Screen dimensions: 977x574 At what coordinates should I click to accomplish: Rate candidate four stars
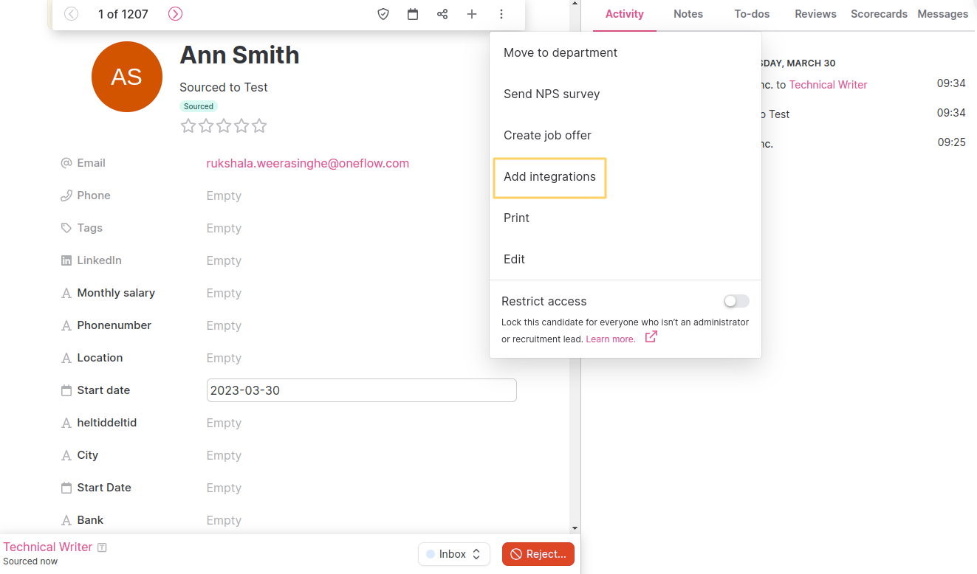pos(241,126)
